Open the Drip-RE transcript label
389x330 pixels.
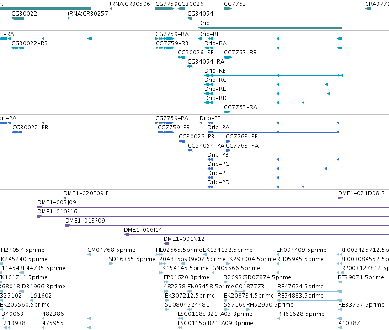(215, 89)
